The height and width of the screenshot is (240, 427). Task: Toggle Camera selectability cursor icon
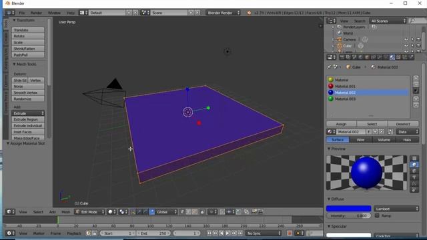(x=412, y=39)
